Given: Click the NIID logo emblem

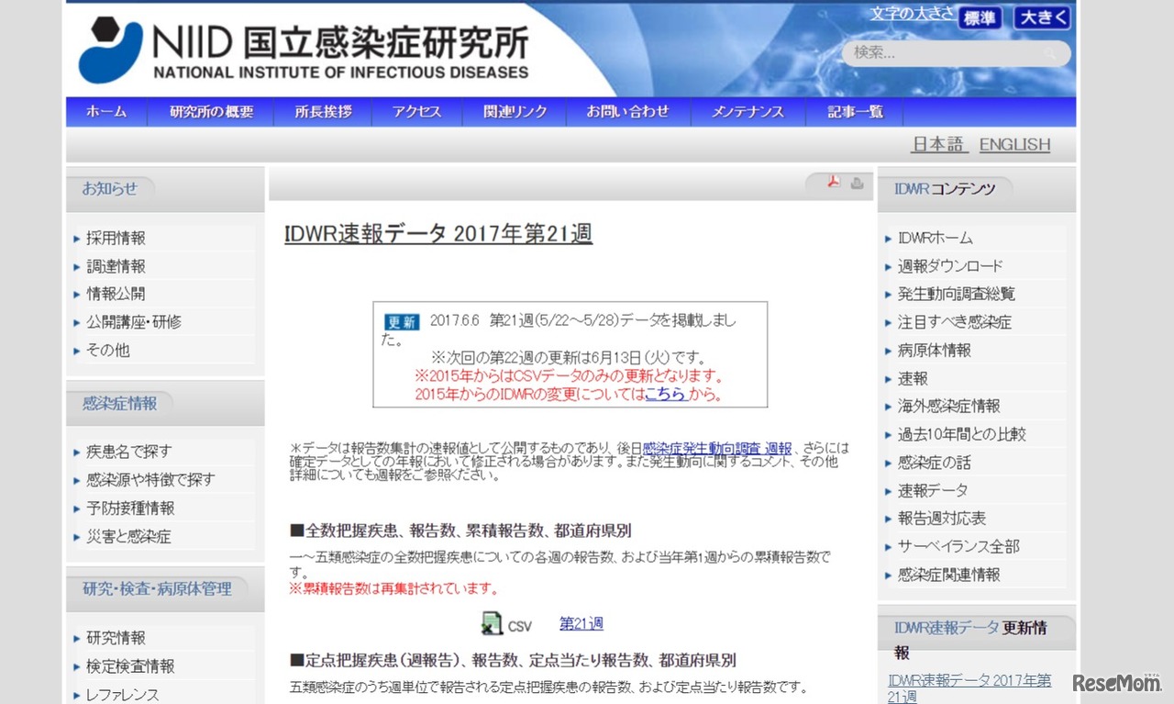Looking at the screenshot, I should (110, 50).
